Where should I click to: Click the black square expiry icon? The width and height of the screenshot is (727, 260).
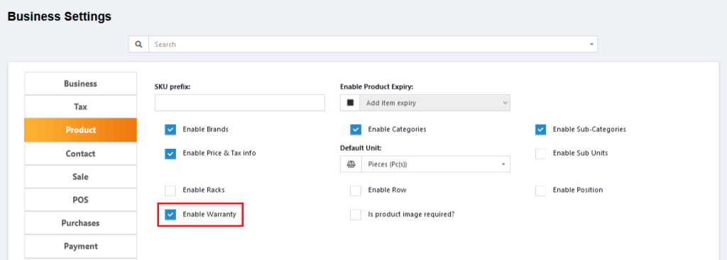[351, 103]
